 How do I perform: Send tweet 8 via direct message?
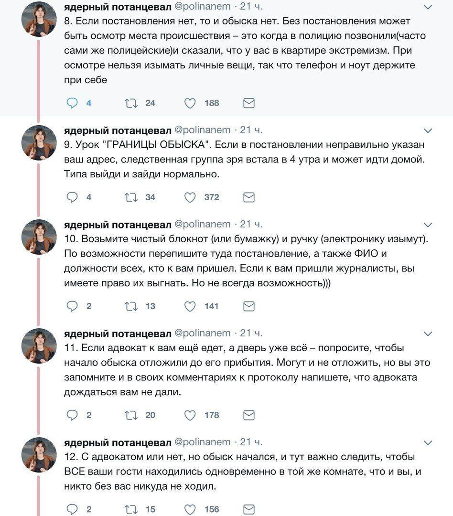click(x=249, y=103)
